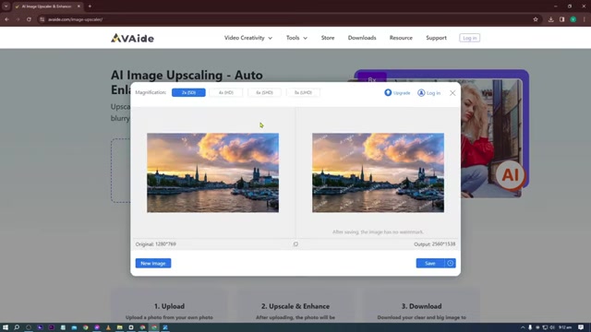Open the Store menu item

[x=328, y=38]
